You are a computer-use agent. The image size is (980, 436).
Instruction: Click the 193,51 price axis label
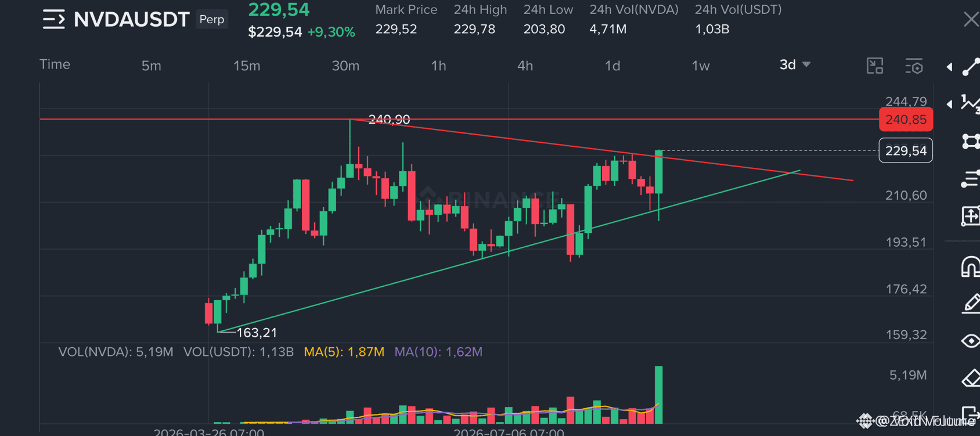[x=906, y=242]
